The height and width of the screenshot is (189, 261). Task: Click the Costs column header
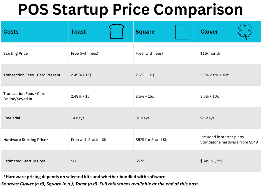click(11, 32)
